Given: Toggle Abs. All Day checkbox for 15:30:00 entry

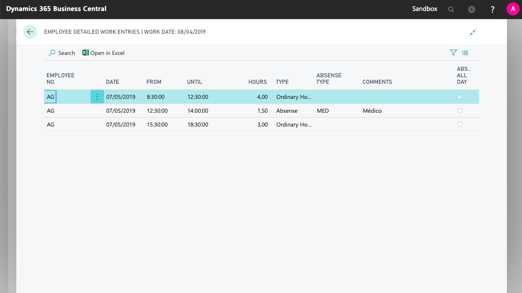Looking at the screenshot, I should pyautogui.click(x=460, y=124).
